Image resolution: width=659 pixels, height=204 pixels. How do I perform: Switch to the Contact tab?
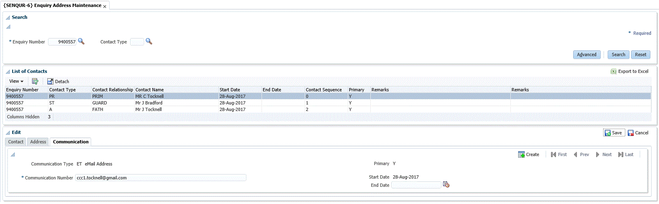coord(16,142)
